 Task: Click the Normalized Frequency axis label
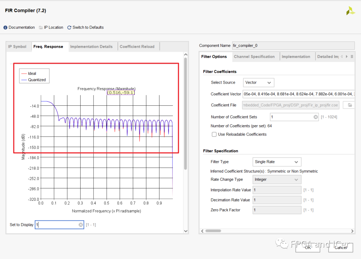106,211
